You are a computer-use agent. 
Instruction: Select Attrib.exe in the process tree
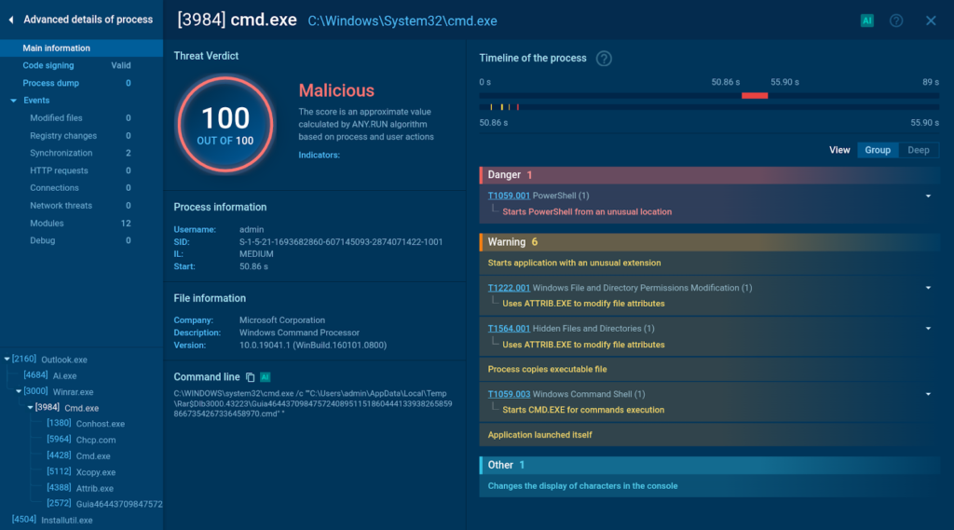tap(94, 488)
